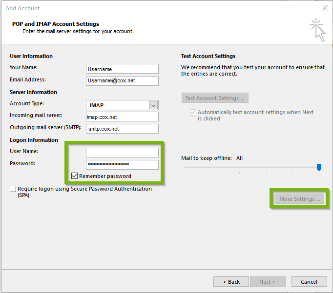The image size is (333, 293).
Task: Enable Require logon using Secure Password Authentication
Action: [13, 189]
